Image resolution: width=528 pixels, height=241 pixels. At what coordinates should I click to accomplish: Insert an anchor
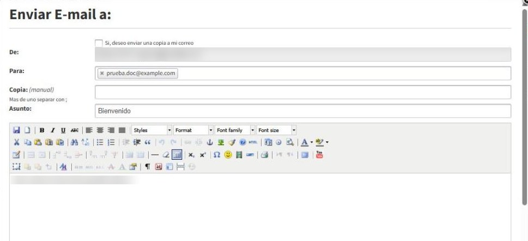[x=210, y=142]
